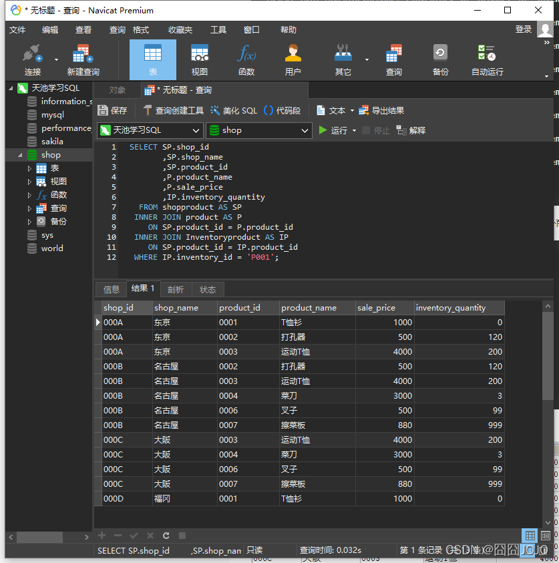Screen dimensions: 559x563
Task: Open the 查看 menu
Action: pyautogui.click(x=83, y=30)
